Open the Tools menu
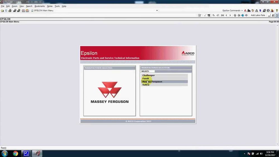The width and height of the screenshot is (279, 157). click(57, 6)
